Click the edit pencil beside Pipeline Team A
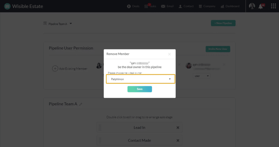 [81, 104]
